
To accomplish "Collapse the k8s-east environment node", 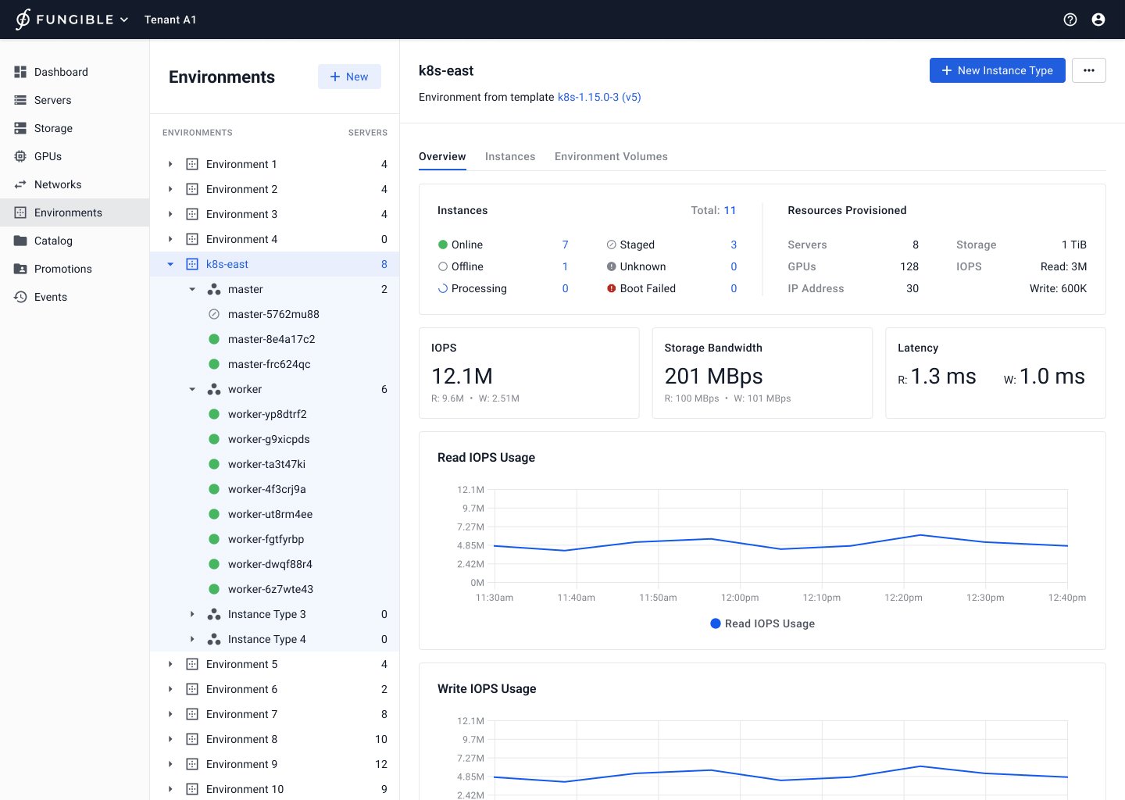I will (x=170, y=264).
